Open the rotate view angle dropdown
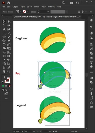The height and width of the screenshot is (133, 95). tap(34, 131)
